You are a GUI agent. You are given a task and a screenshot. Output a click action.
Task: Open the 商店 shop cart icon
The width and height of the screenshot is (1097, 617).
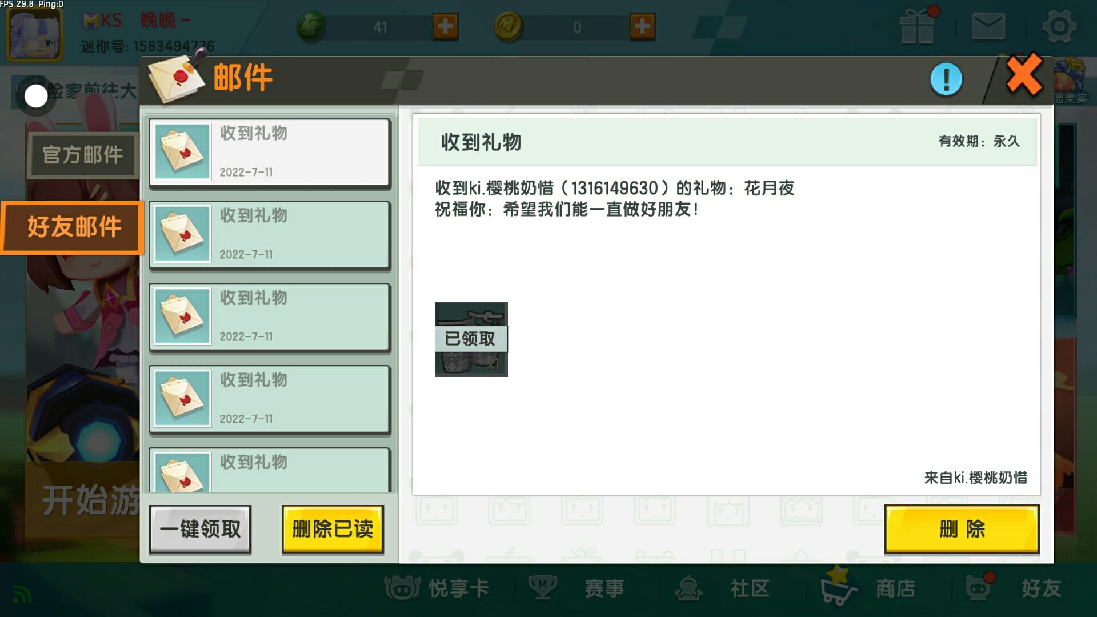click(x=838, y=586)
